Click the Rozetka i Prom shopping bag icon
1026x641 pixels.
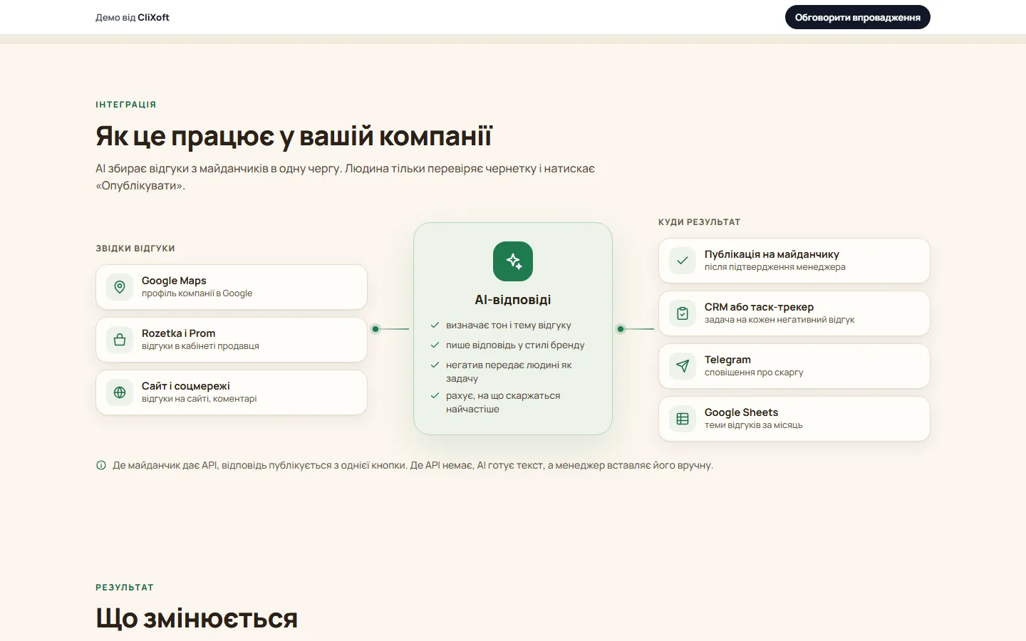click(120, 340)
